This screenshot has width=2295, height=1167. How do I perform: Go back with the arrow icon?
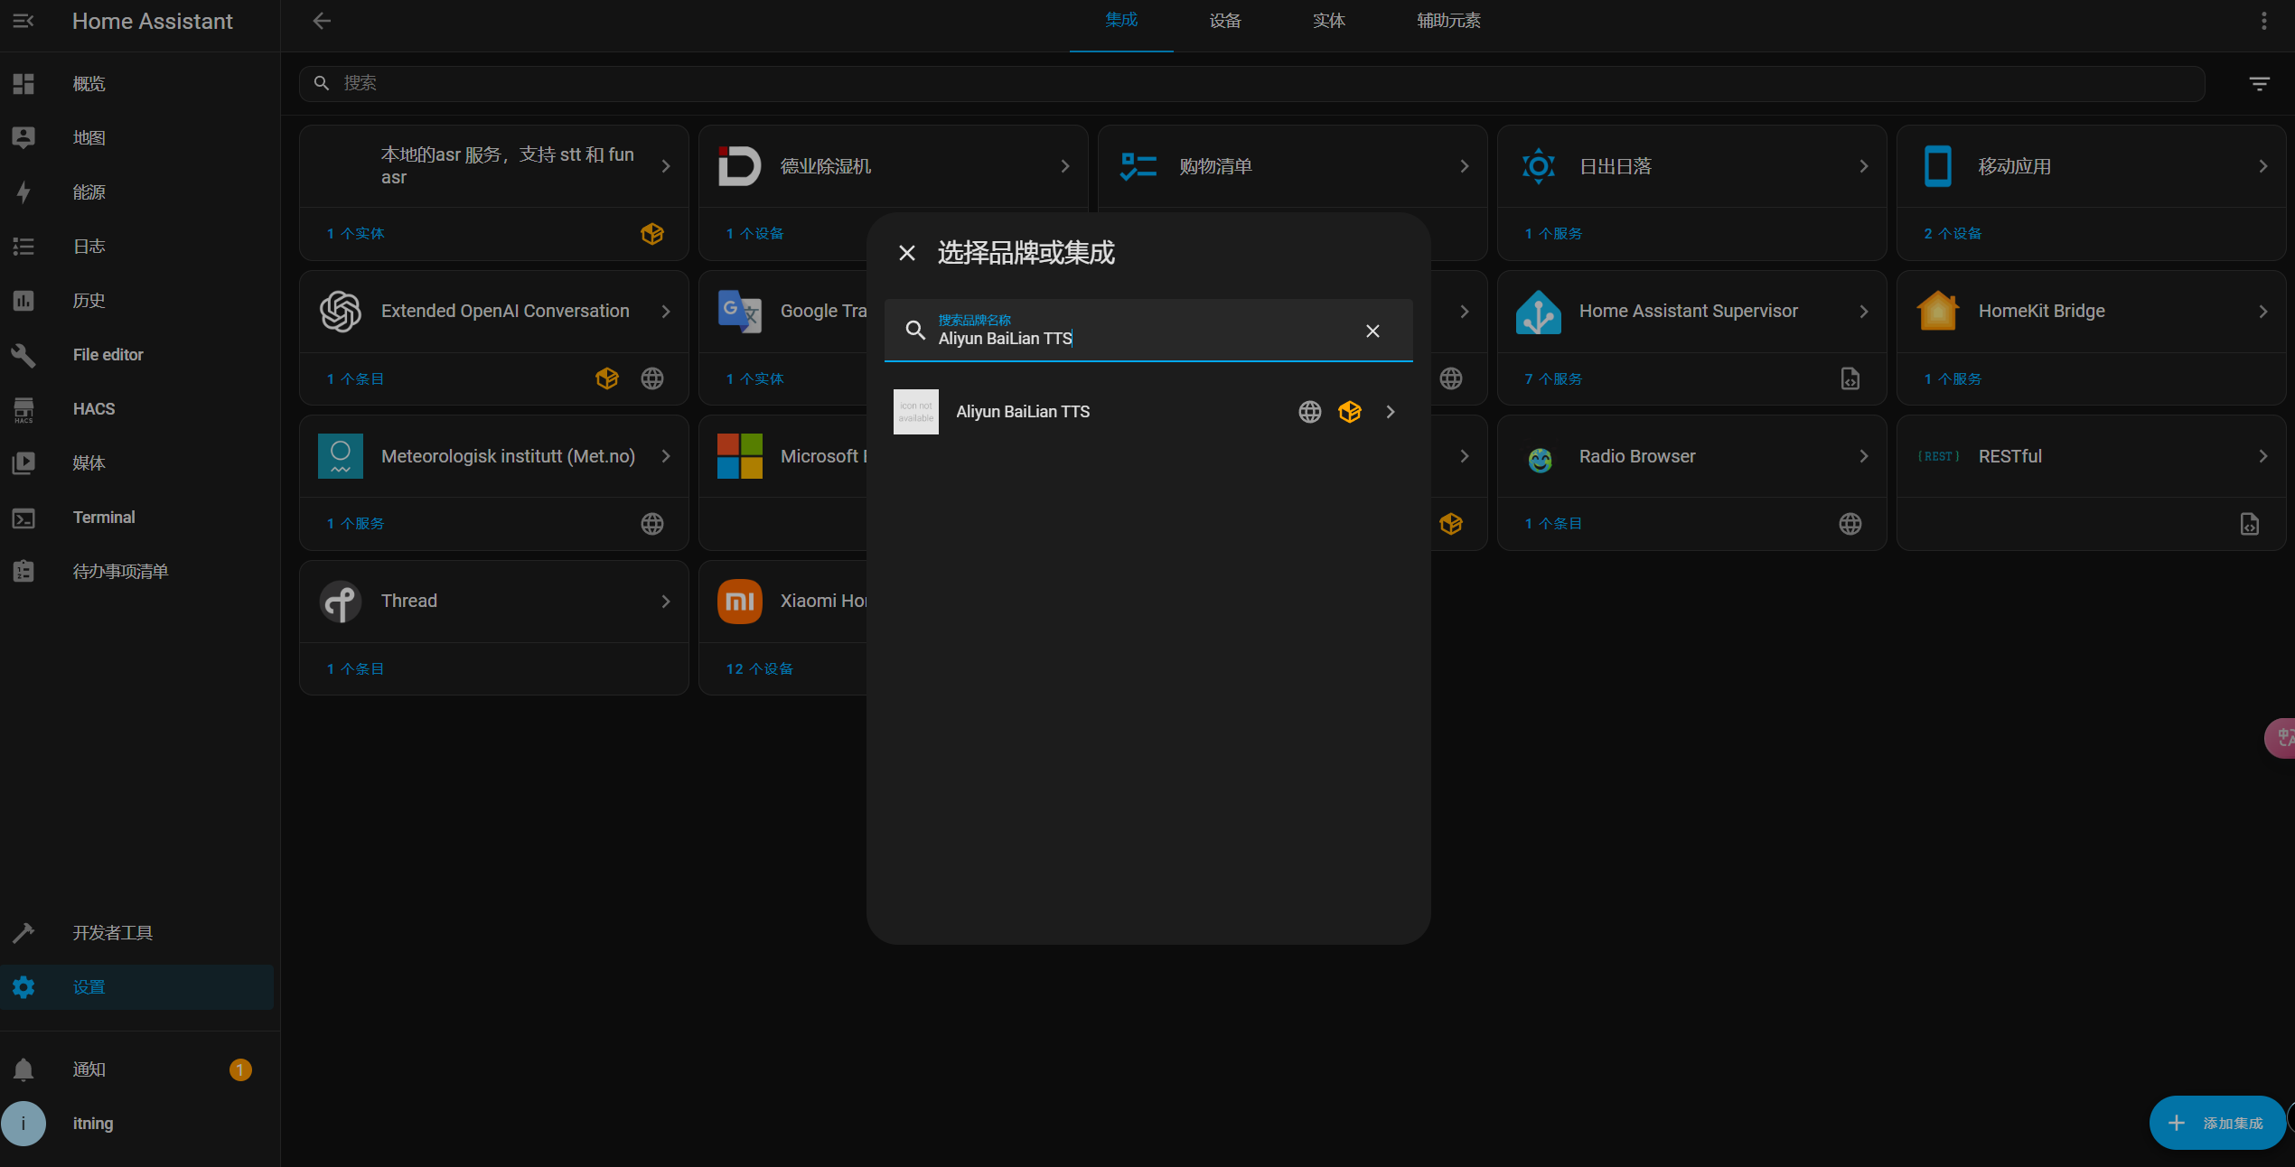pyautogui.click(x=322, y=21)
